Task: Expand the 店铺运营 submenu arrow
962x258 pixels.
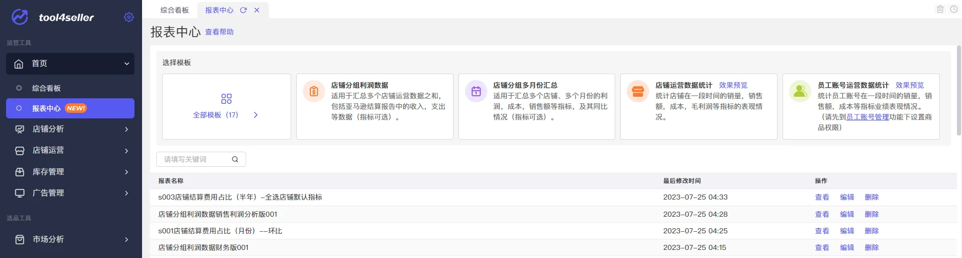Action: coord(126,151)
